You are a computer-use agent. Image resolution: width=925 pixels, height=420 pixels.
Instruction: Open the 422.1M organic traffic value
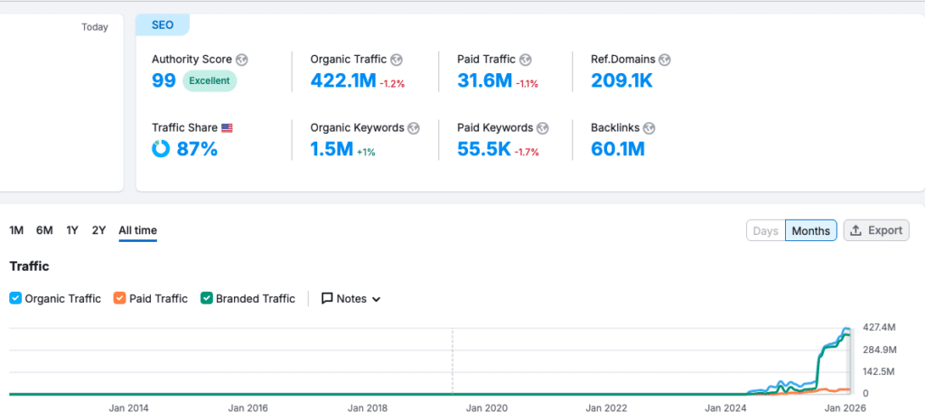[342, 81]
